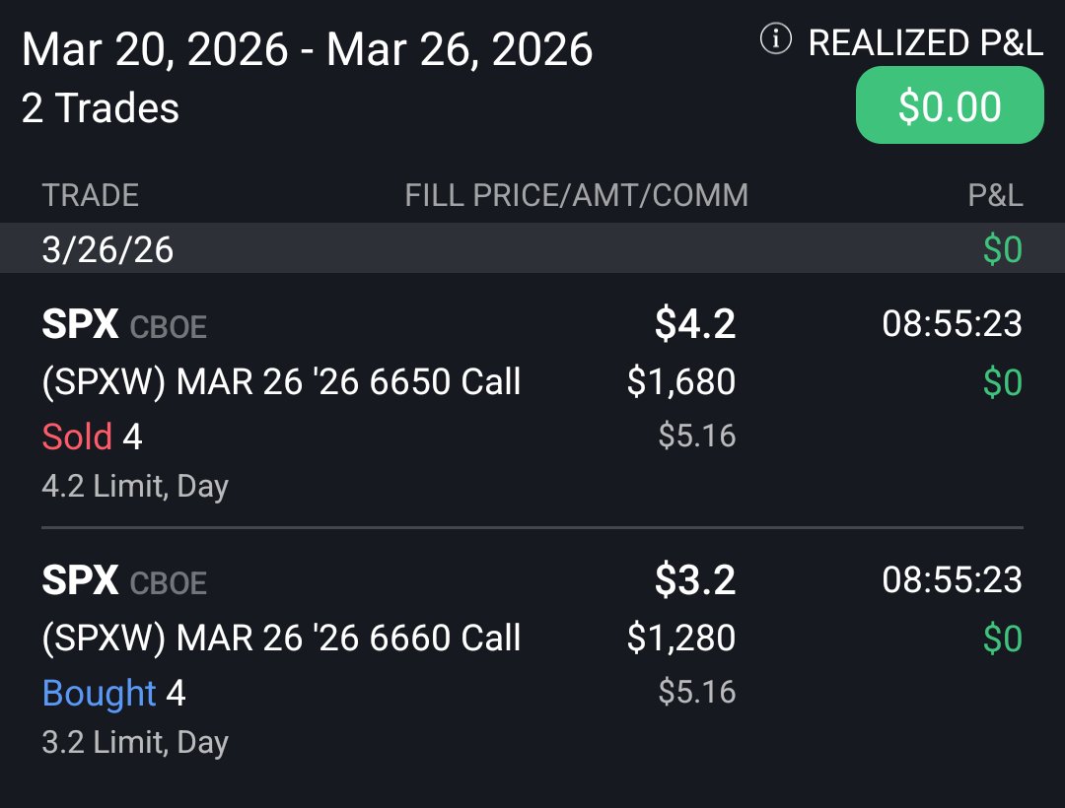1065x808 pixels.
Task: Open the SPX 6660 Call trade
Action: pyautogui.click(x=281, y=638)
